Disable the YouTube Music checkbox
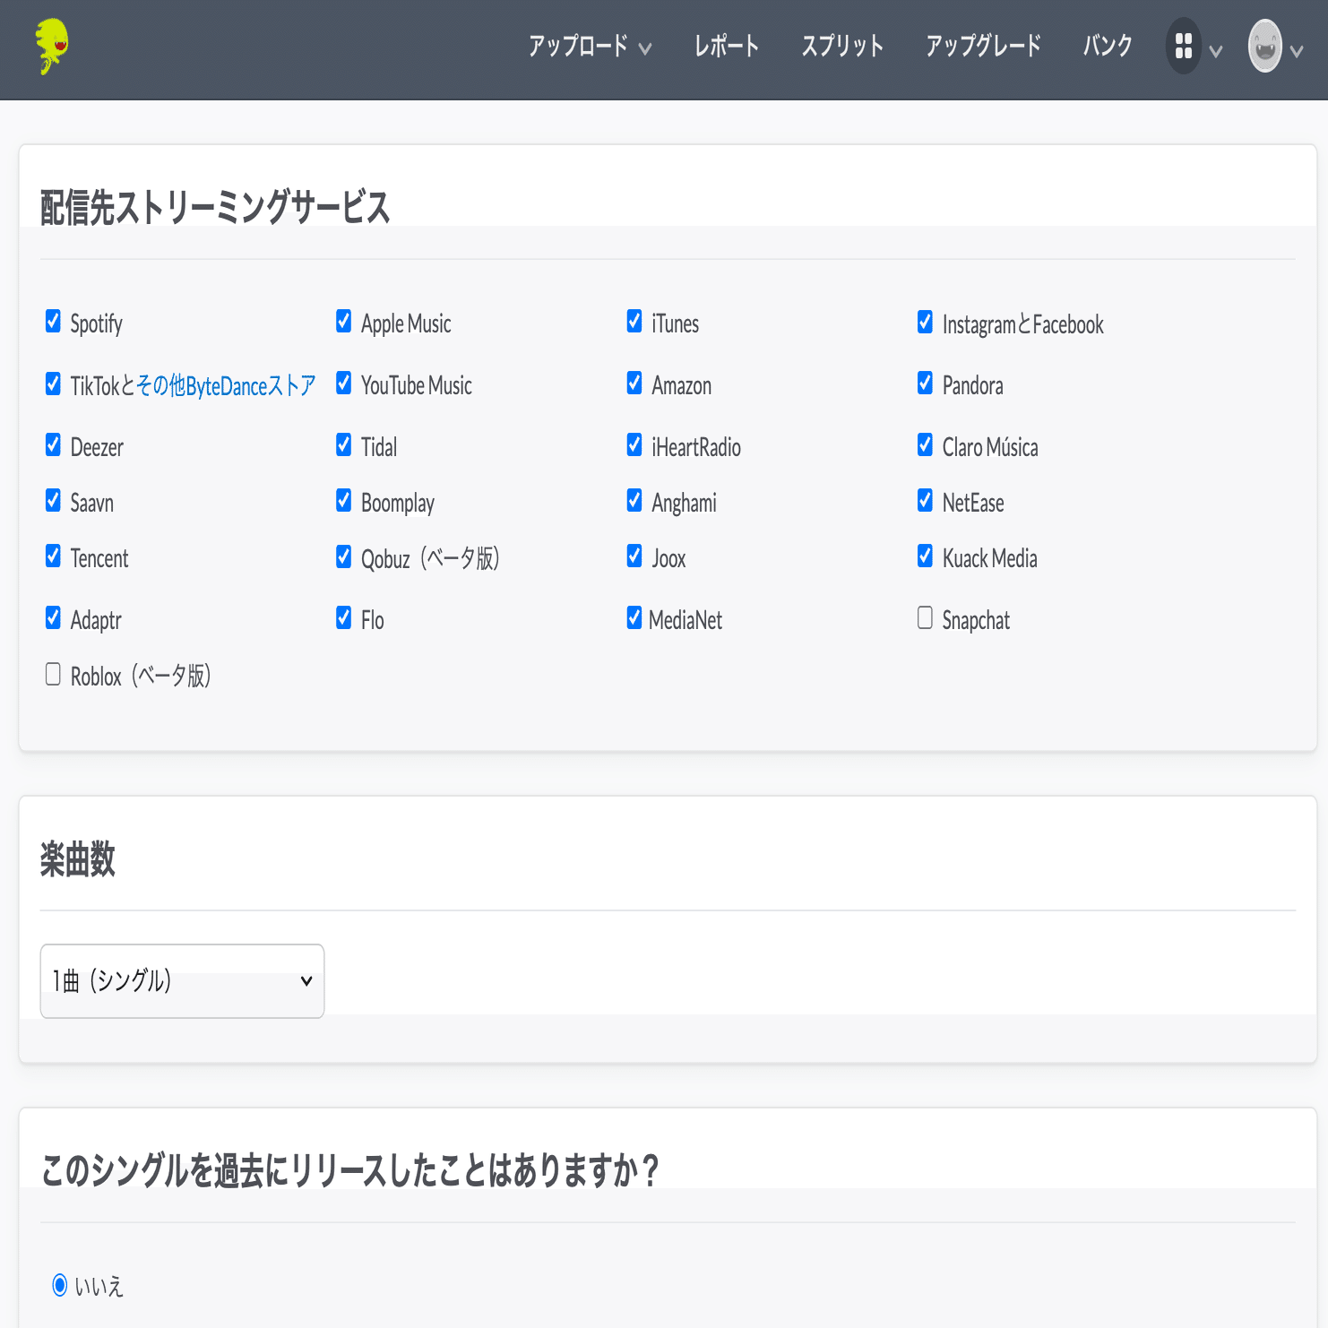Viewport: 1328px width, 1328px height. (x=343, y=383)
